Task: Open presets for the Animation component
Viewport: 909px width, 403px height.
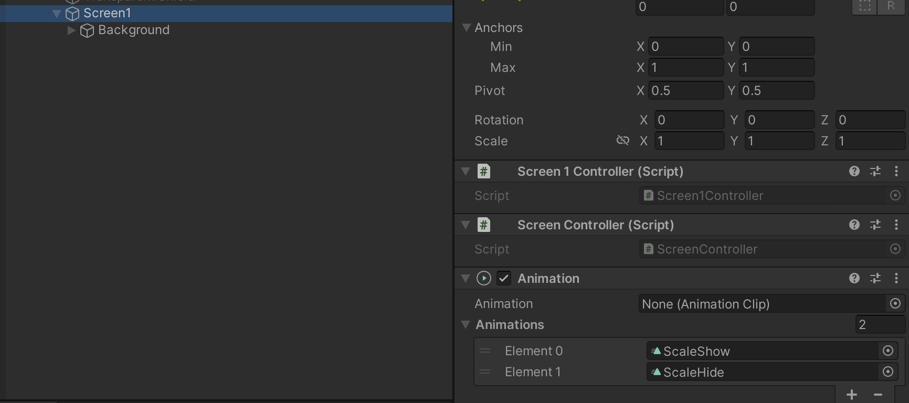Action: 875,278
